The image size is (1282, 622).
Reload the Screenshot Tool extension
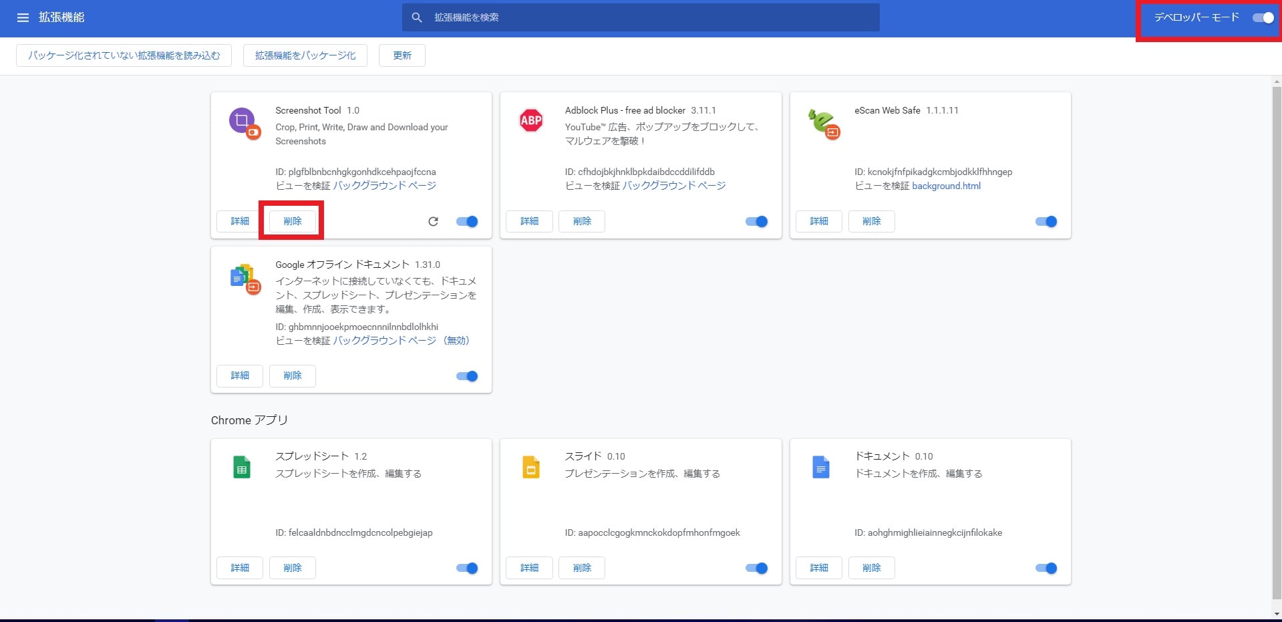tap(433, 221)
